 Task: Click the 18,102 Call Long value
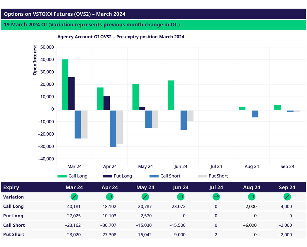[109, 207]
